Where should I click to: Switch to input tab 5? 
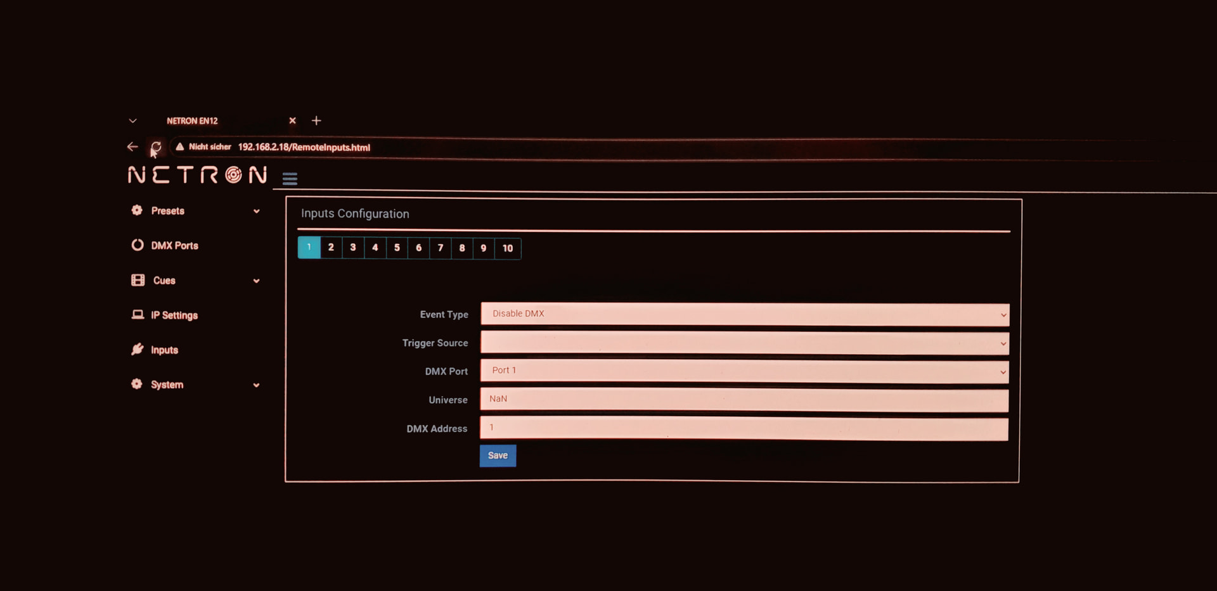pos(397,248)
